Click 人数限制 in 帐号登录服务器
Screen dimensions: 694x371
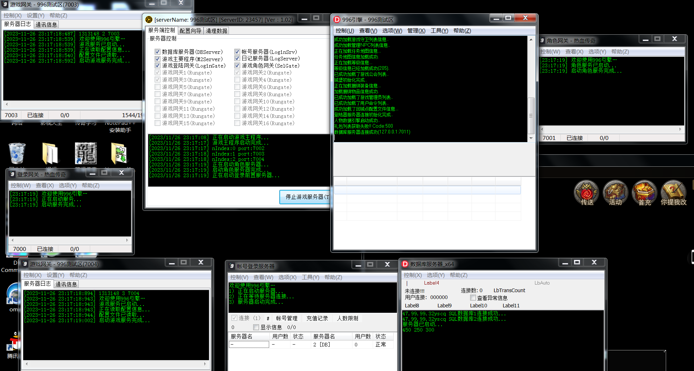click(348, 318)
